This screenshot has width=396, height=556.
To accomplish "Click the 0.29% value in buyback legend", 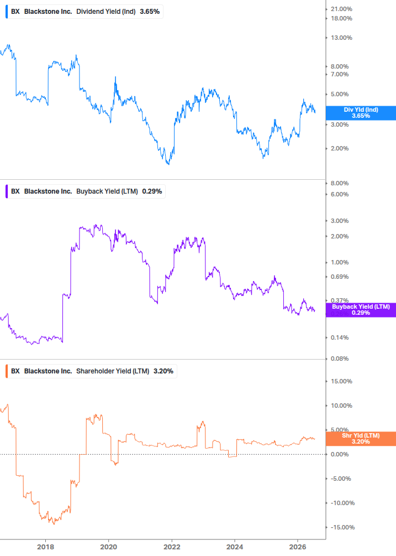I will (x=152, y=191).
